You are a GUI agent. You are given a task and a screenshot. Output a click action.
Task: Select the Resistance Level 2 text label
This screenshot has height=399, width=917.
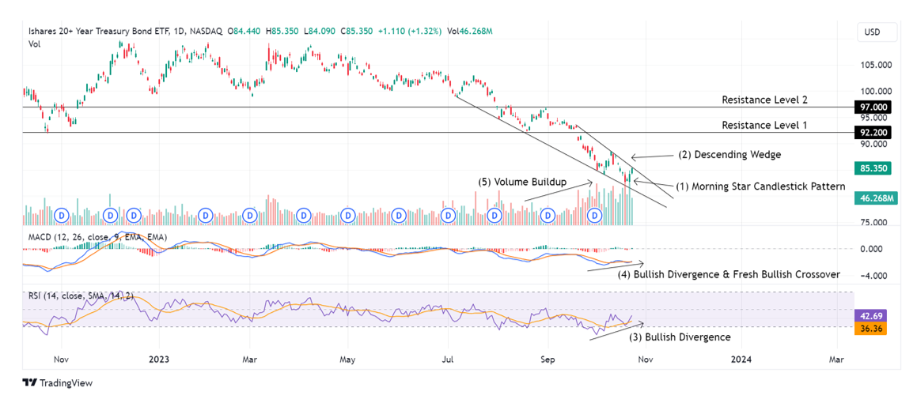[x=765, y=100]
